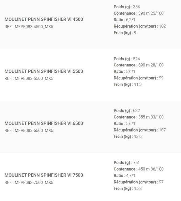Click the Moulinet Penn Spinfisher VI 4500 title
181x201 pixels.
pos(44,19)
